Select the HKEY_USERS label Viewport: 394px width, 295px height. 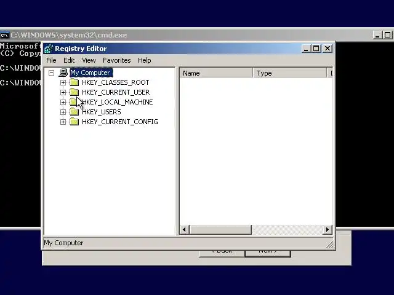pos(101,112)
